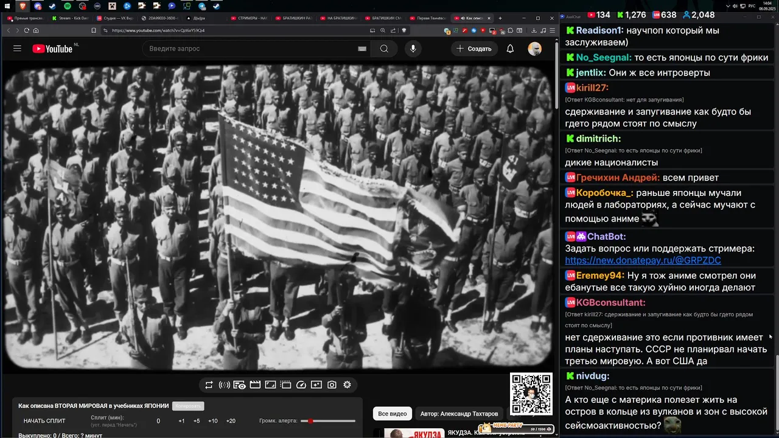
Task: Add +10 minutes to the split
Action: click(x=213, y=421)
